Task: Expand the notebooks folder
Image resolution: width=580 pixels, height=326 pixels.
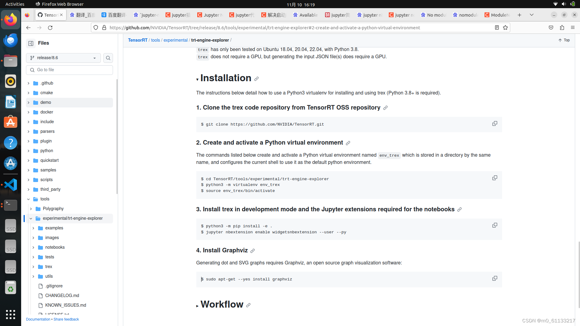Action: point(33,247)
